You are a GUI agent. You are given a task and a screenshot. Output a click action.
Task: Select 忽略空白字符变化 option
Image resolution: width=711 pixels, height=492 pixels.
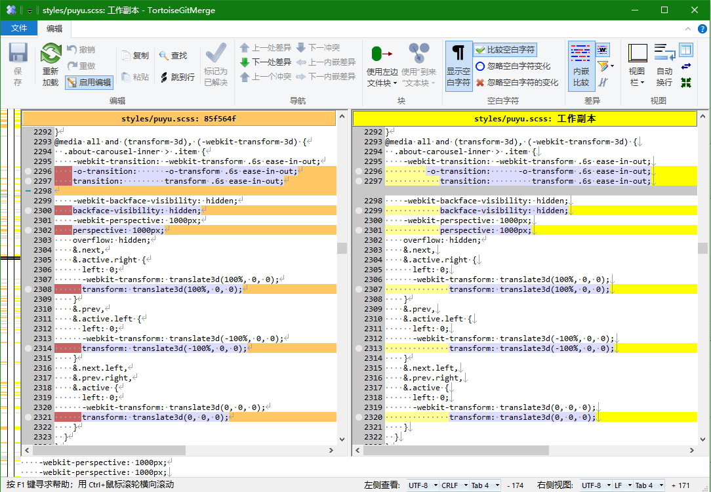click(x=512, y=66)
